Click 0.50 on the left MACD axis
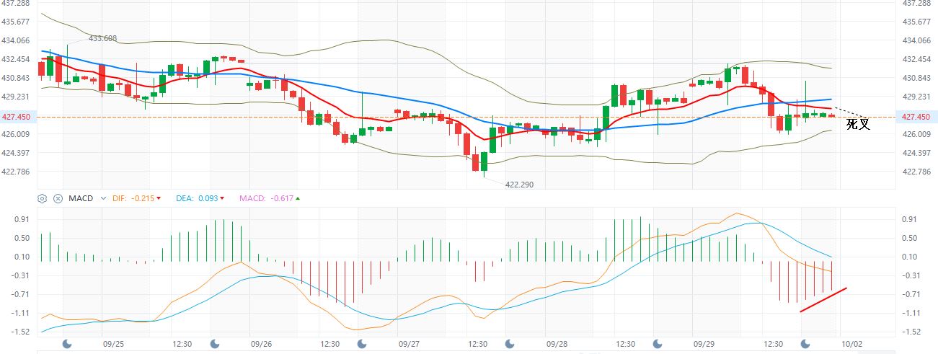This screenshot has width=938, height=354. pyautogui.click(x=22, y=238)
